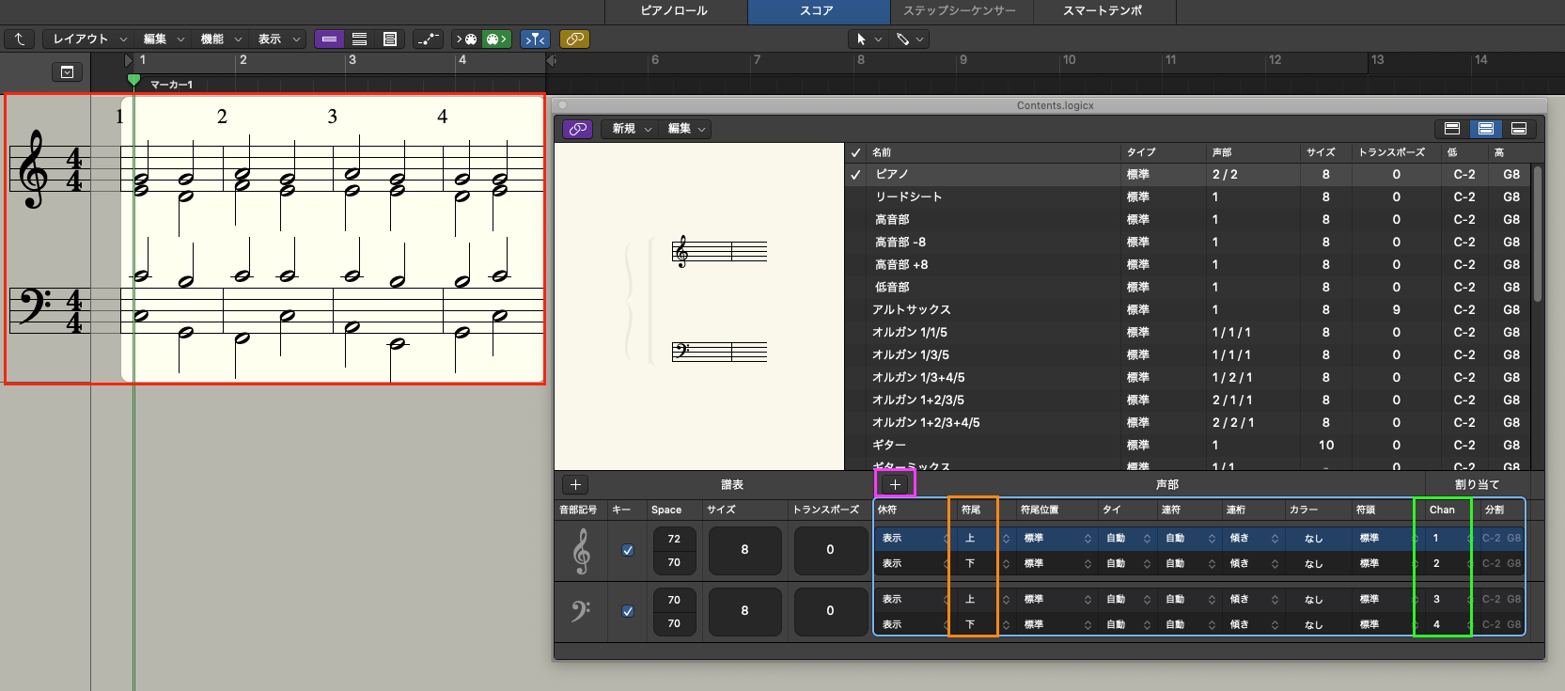Uncheck the key checkbox for bass staff
This screenshot has height=691, width=1565.
[x=628, y=611]
